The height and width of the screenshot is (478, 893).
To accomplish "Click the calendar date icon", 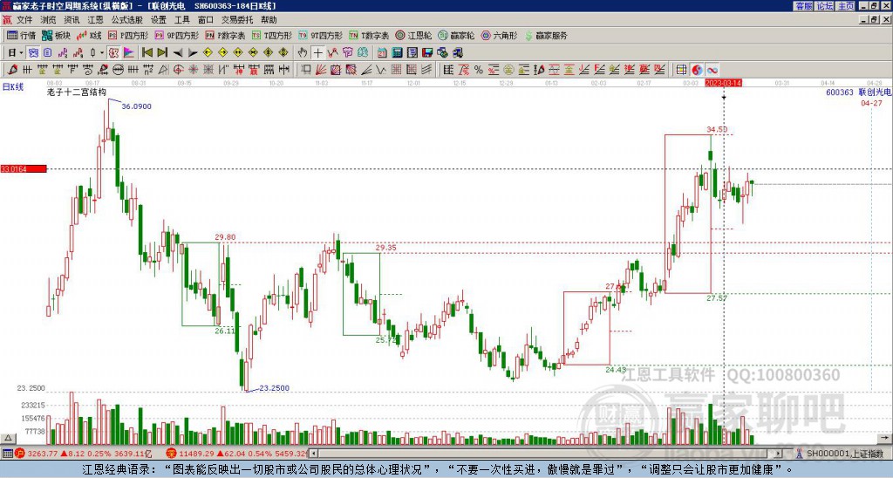I will point(382,52).
